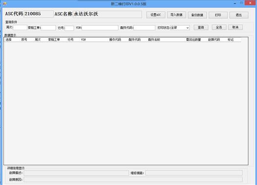The height and width of the screenshot is (185, 257).
Task: Click the 备份数据 button
Action: (x=197, y=15)
